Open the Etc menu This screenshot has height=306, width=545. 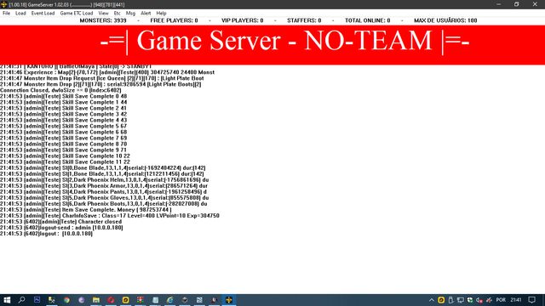tap(118, 14)
